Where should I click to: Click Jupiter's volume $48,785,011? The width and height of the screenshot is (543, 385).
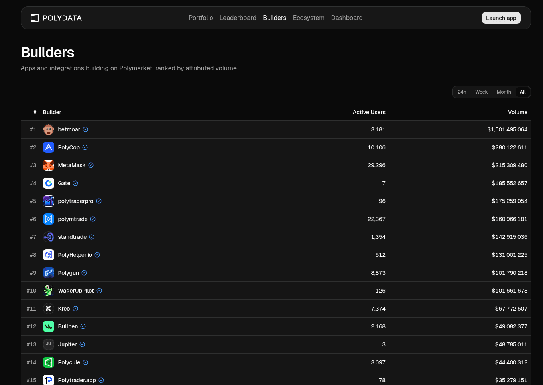tap(511, 344)
